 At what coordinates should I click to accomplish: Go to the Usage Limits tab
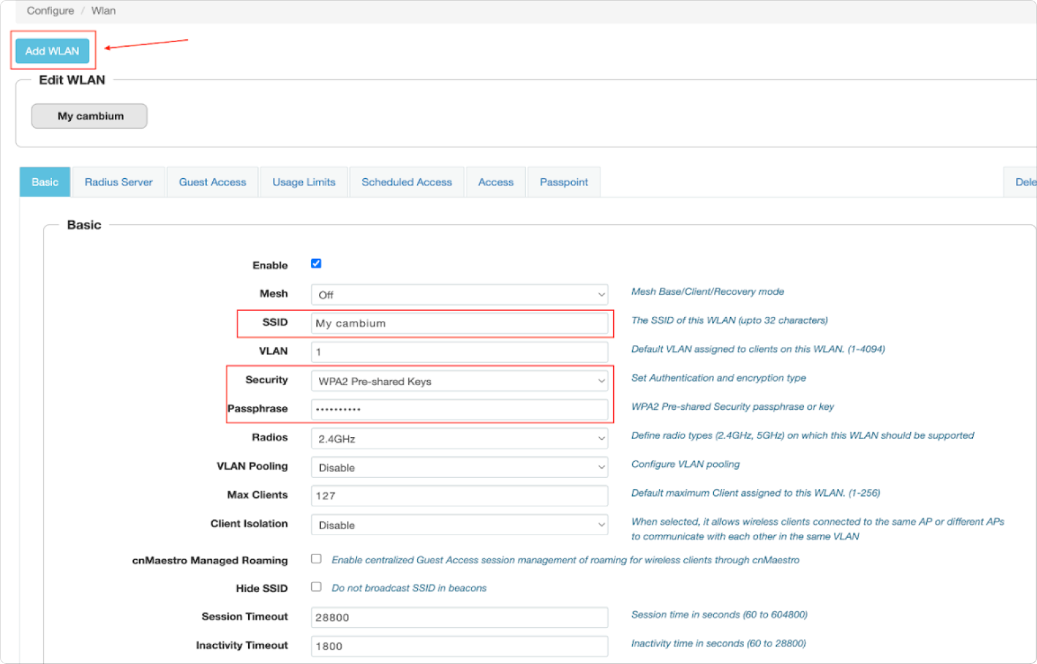tap(304, 182)
